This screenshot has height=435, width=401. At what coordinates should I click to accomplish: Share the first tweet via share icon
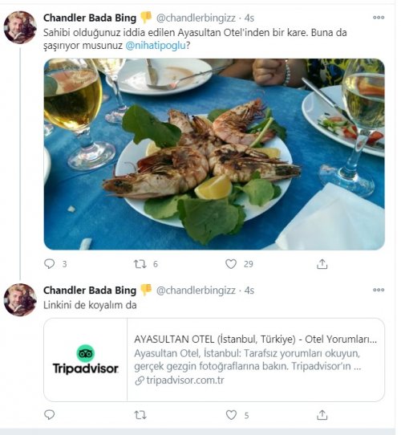coord(322,264)
